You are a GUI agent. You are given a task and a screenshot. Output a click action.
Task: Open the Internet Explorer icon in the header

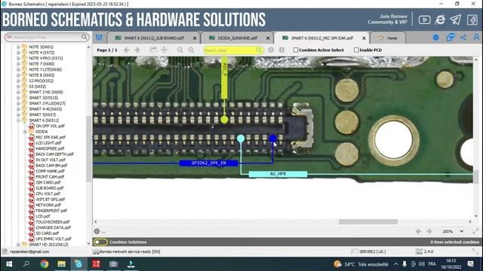coord(440,20)
